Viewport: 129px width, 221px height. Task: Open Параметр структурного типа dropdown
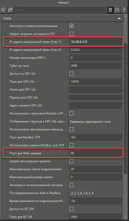click(96, 122)
